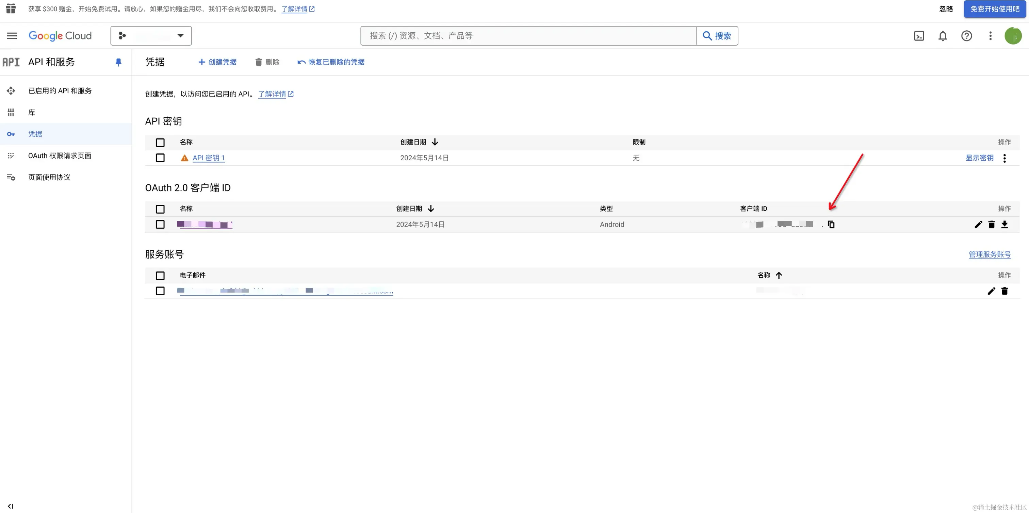Open API 密钥 1 more actions menu

(x=1004, y=158)
